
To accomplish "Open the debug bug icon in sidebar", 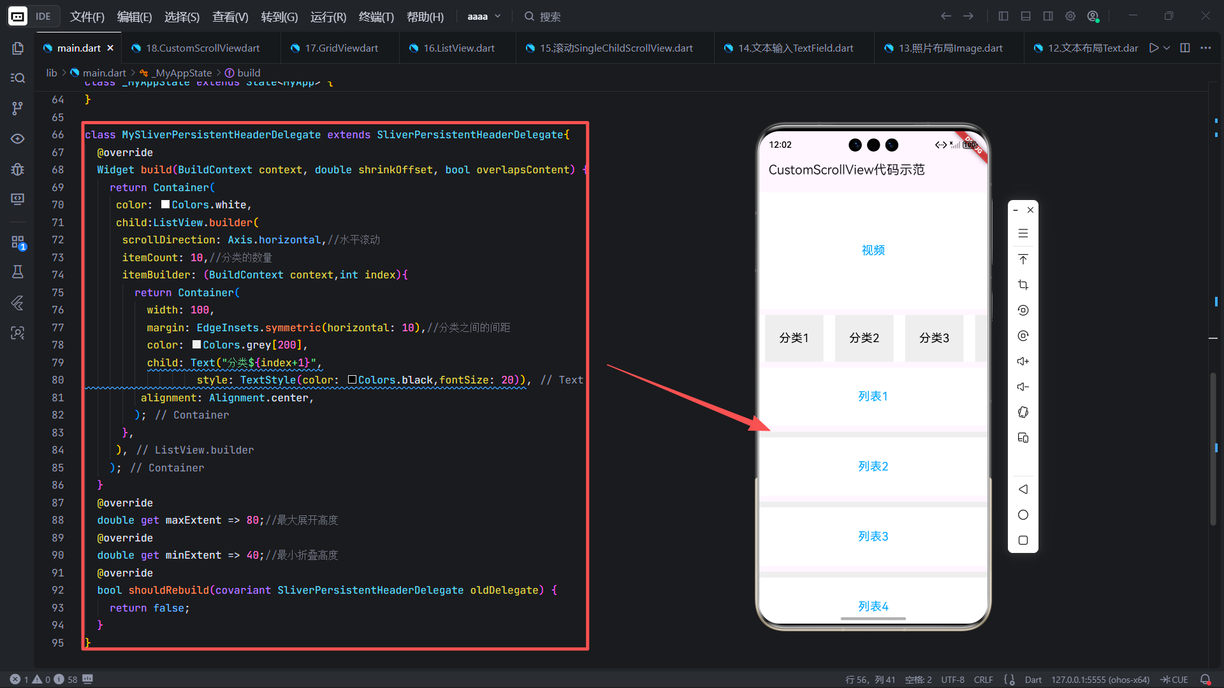I will click(17, 169).
